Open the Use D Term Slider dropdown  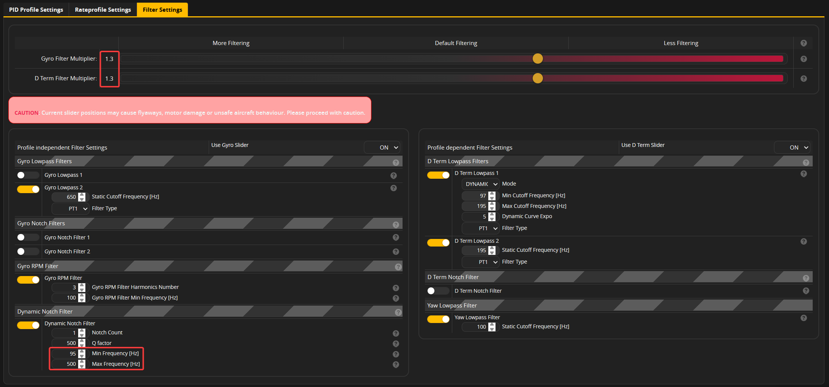pos(792,148)
